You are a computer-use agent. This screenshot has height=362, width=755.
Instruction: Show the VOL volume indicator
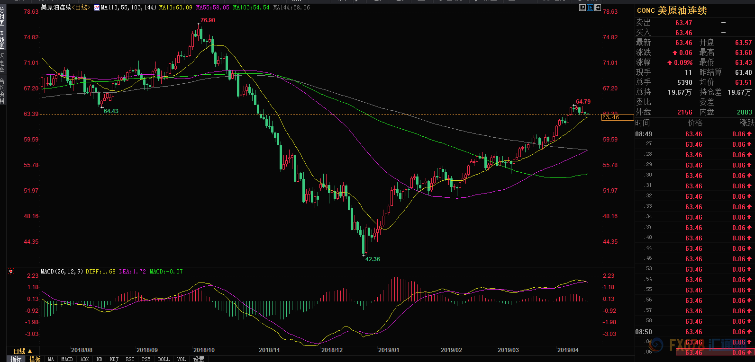pos(182,359)
